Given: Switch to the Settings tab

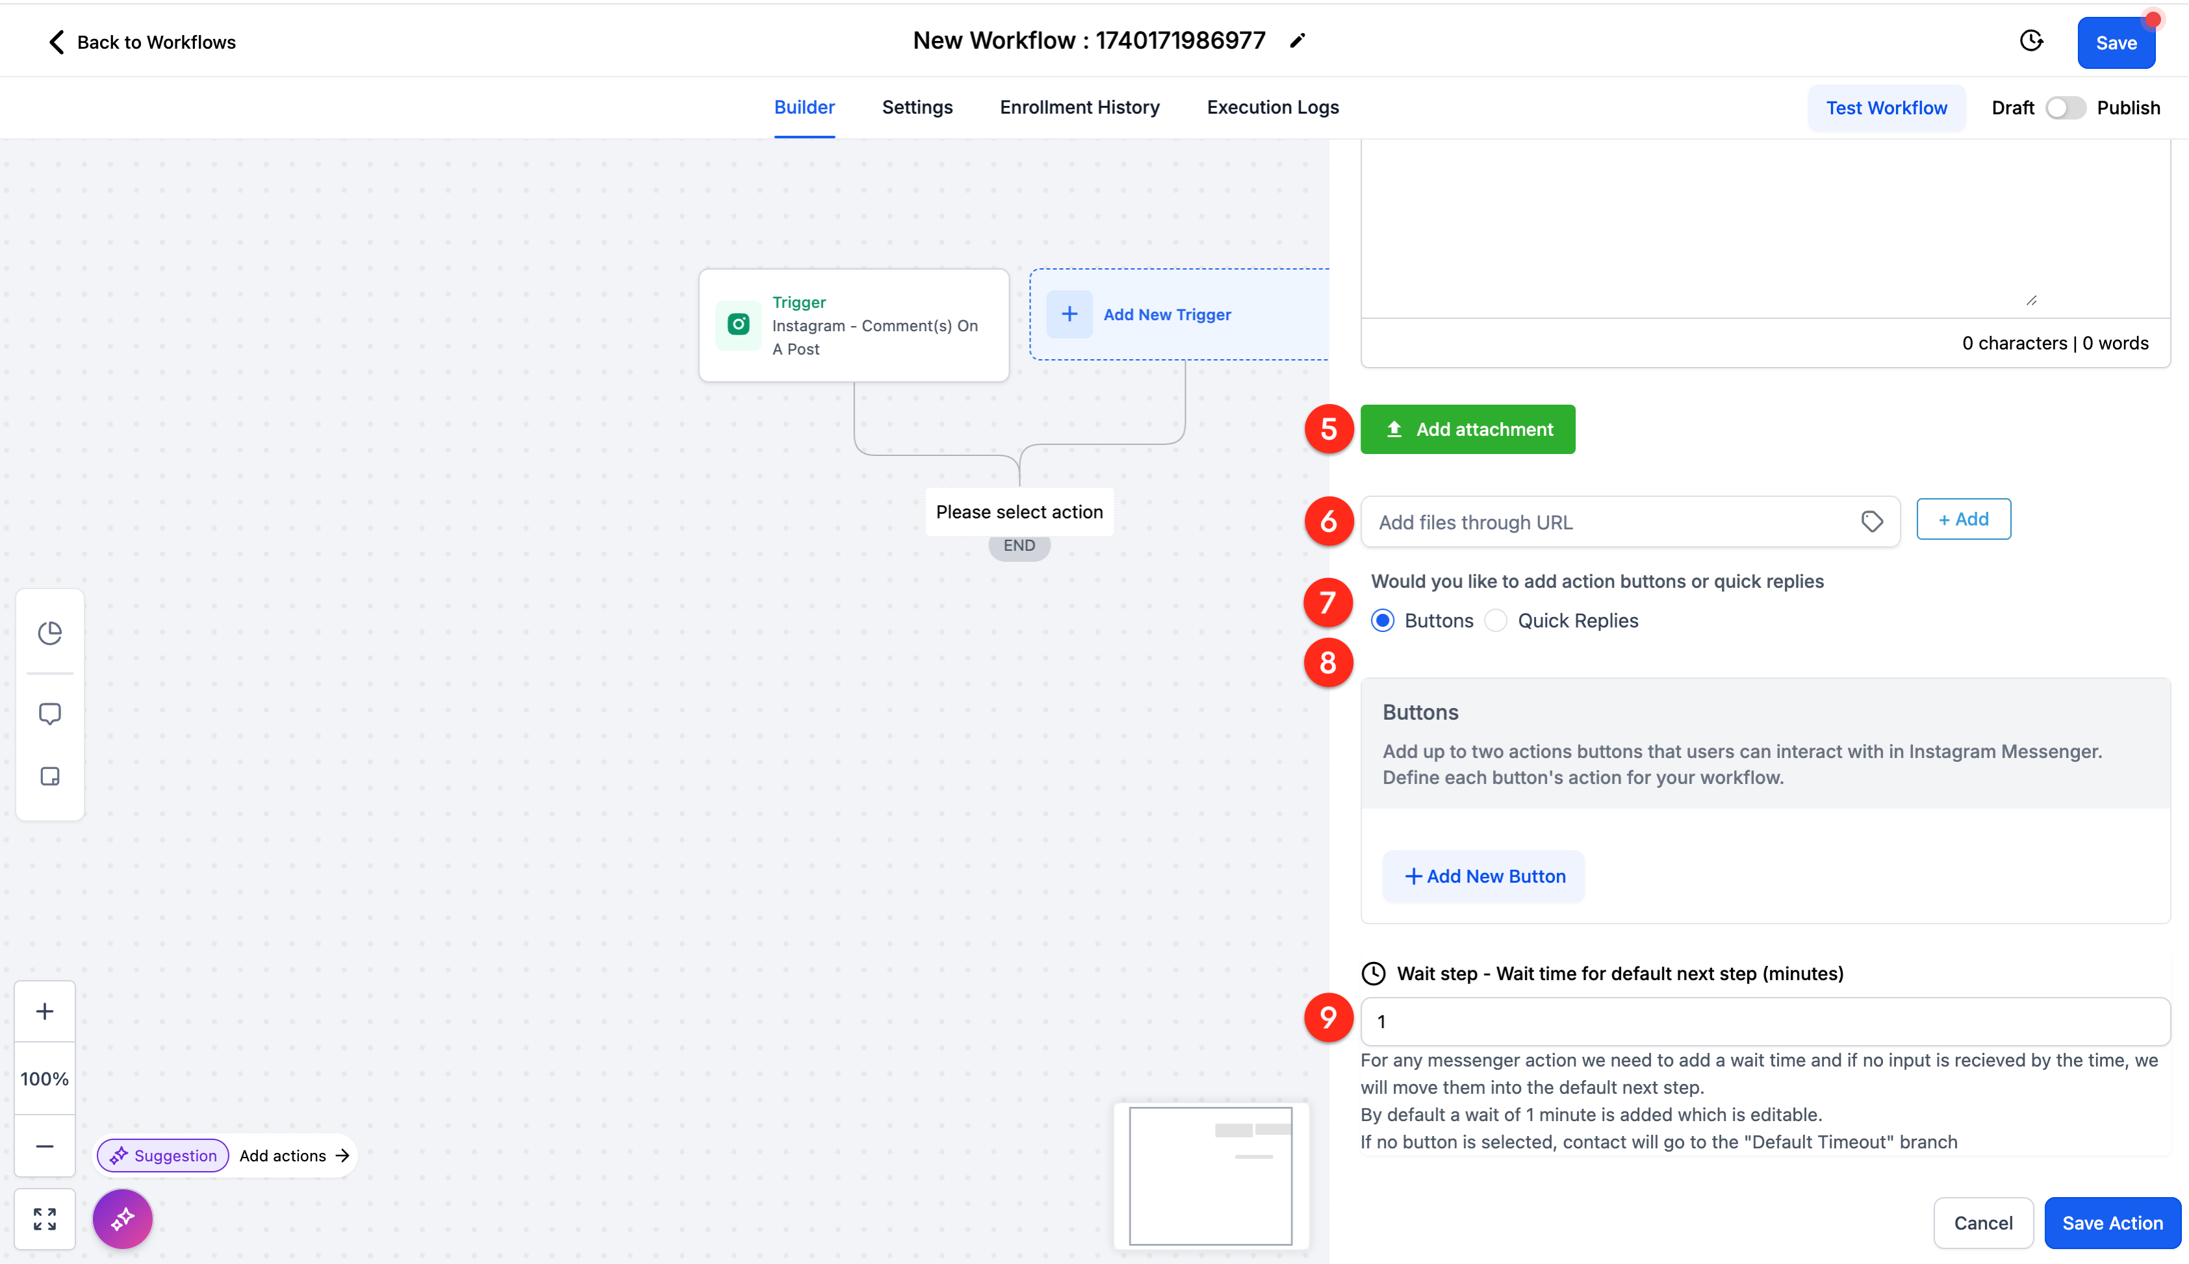Looking at the screenshot, I should (x=917, y=108).
